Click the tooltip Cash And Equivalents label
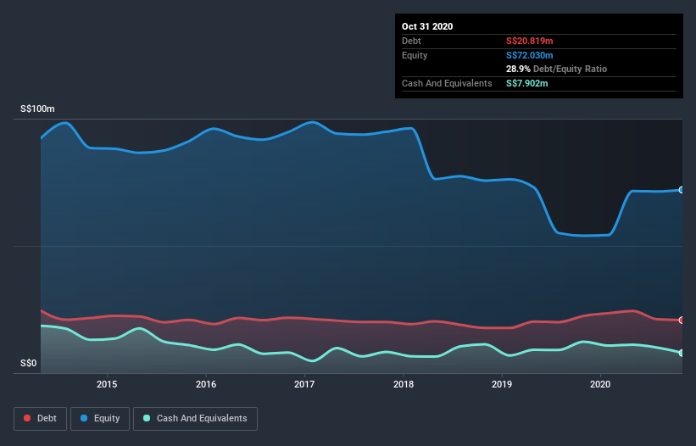 [x=447, y=83]
